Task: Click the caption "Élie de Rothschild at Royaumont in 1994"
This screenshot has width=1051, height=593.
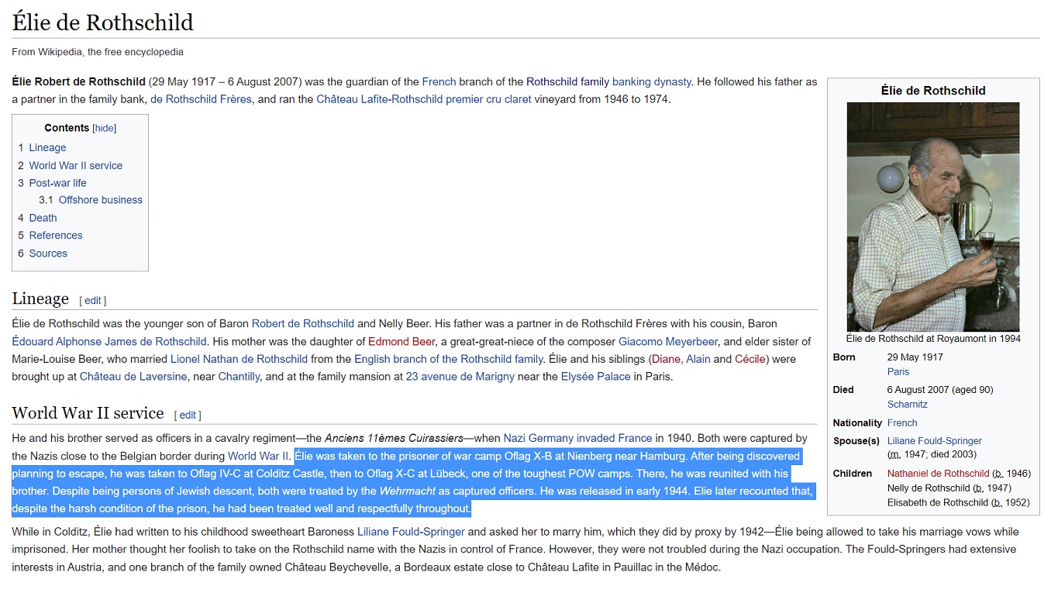Action: click(933, 339)
